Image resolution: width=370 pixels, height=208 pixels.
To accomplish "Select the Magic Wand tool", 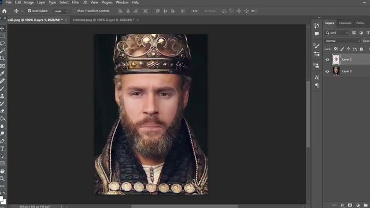I will pos(2,51).
